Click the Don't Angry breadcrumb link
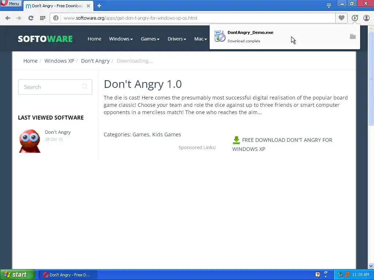This screenshot has width=374, height=280. click(95, 61)
